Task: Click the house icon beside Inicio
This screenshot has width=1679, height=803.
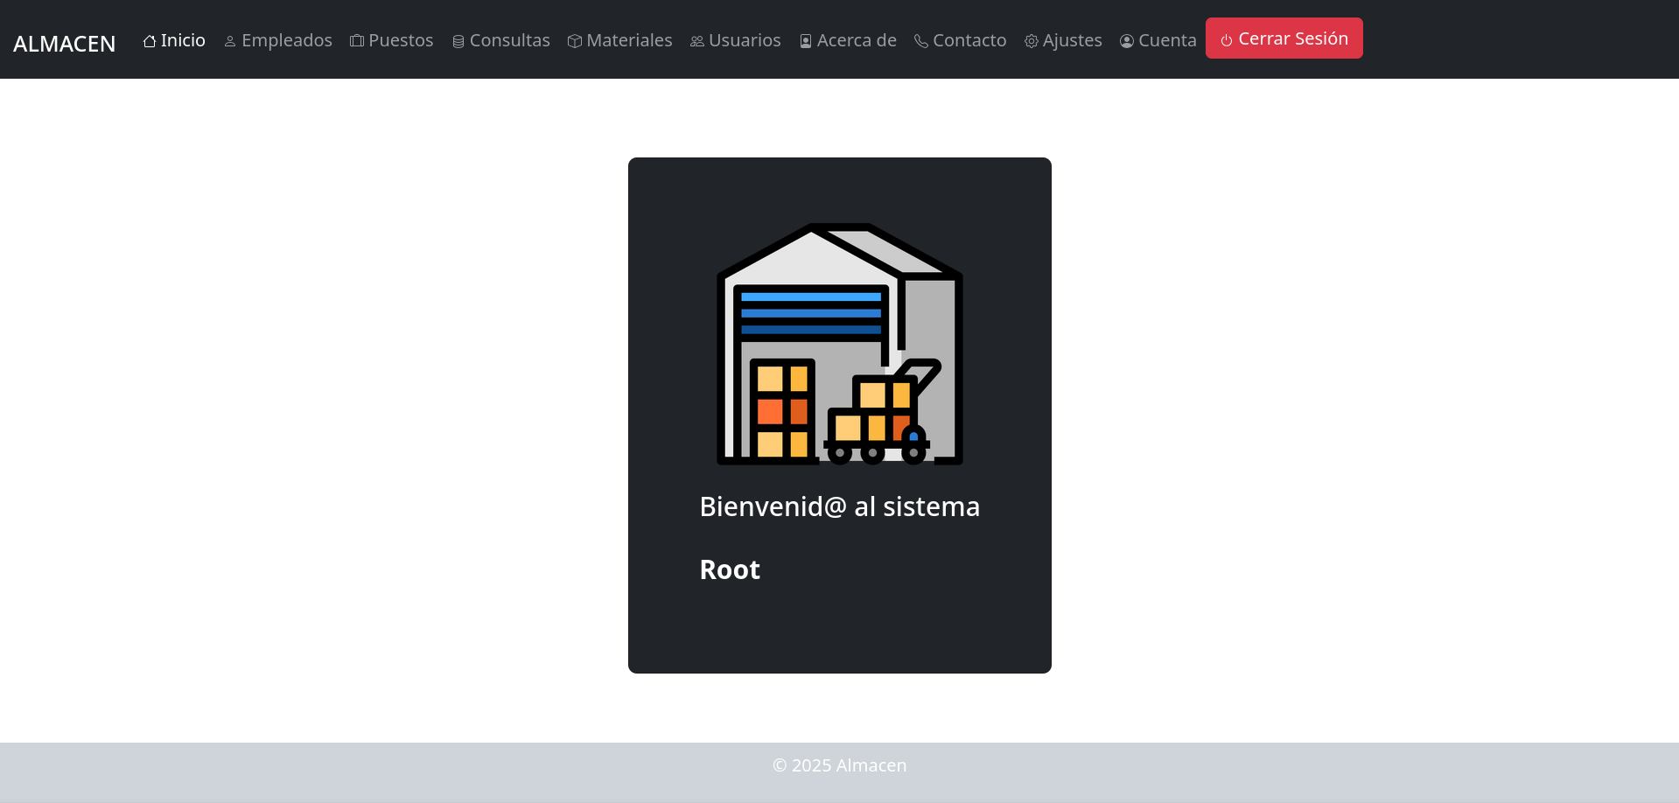Action: [150, 41]
